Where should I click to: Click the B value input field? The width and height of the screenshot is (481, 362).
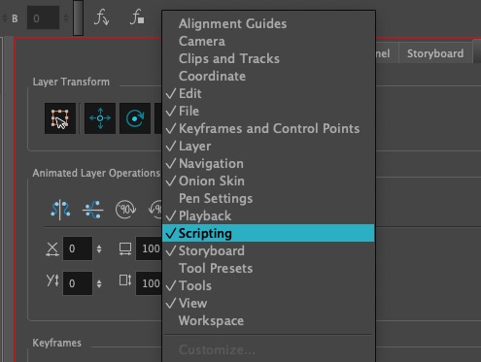point(43,18)
